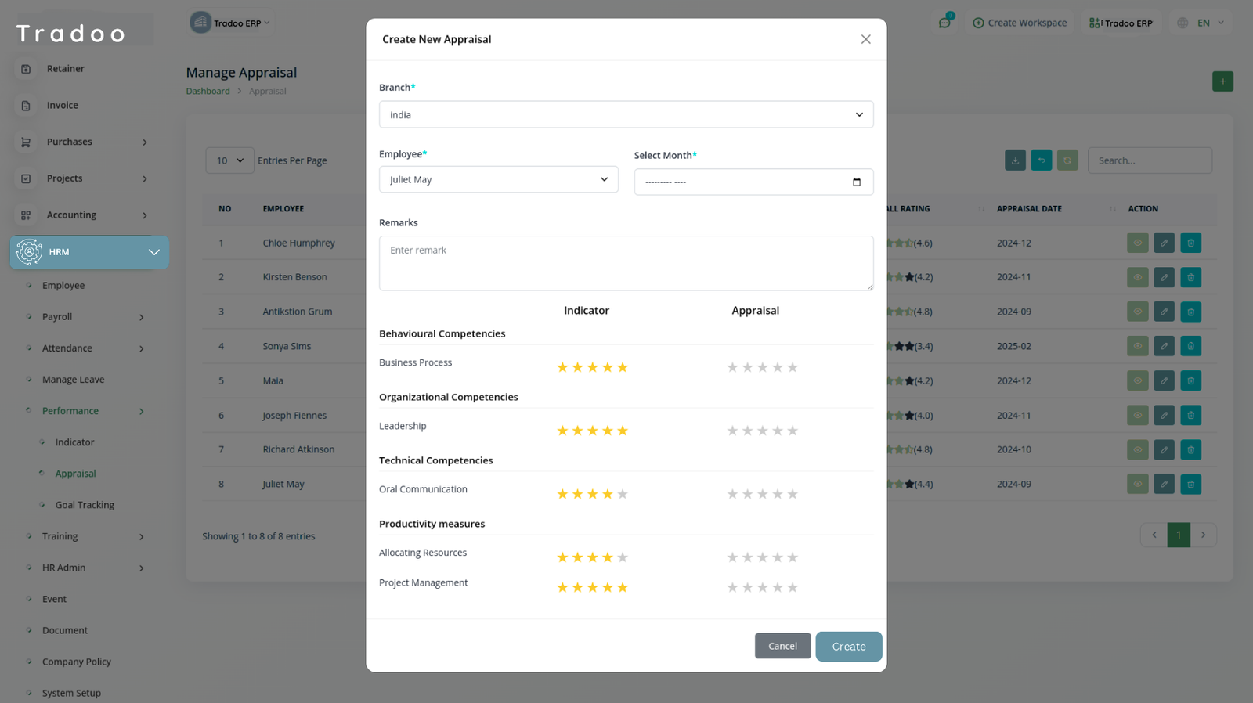Viewport: 1253px width, 703px height.
Task: Click delete trash icon for Chloe Humphrey row
Action: coord(1190,243)
